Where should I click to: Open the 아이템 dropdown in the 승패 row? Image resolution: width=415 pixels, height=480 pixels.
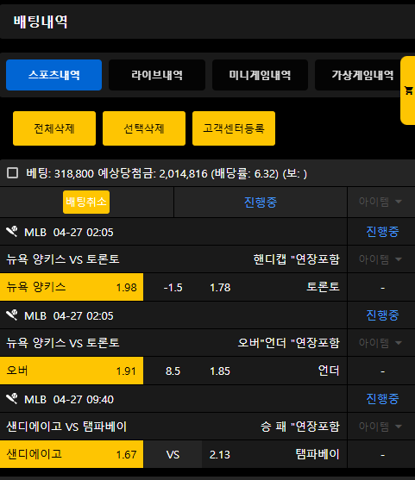380,427
